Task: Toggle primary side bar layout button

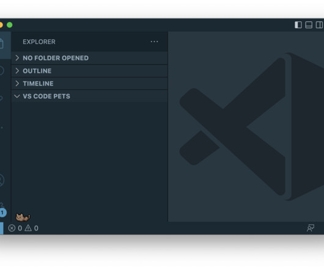Action: [x=298, y=25]
